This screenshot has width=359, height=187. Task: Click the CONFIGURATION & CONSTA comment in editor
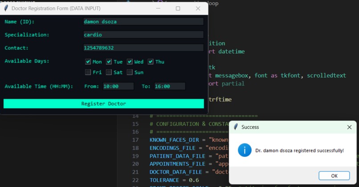tap(190, 124)
